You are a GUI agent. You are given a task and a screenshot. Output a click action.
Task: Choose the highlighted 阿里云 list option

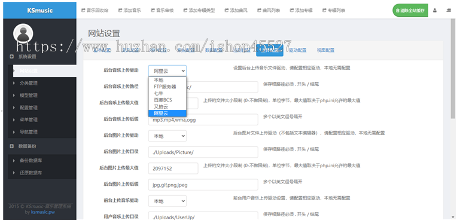tap(167, 113)
